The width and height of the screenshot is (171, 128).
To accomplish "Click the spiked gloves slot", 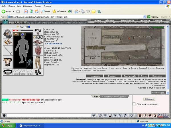I will (38, 42).
